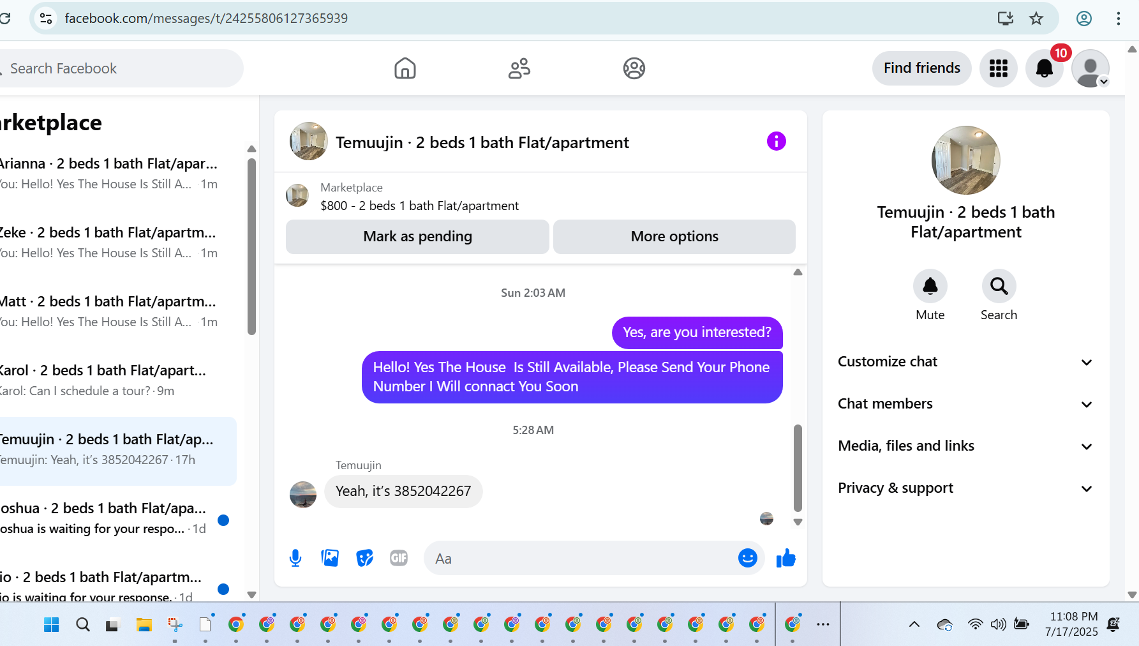1139x646 pixels.
Task: Send a thumbs-up like
Action: [x=786, y=559]
